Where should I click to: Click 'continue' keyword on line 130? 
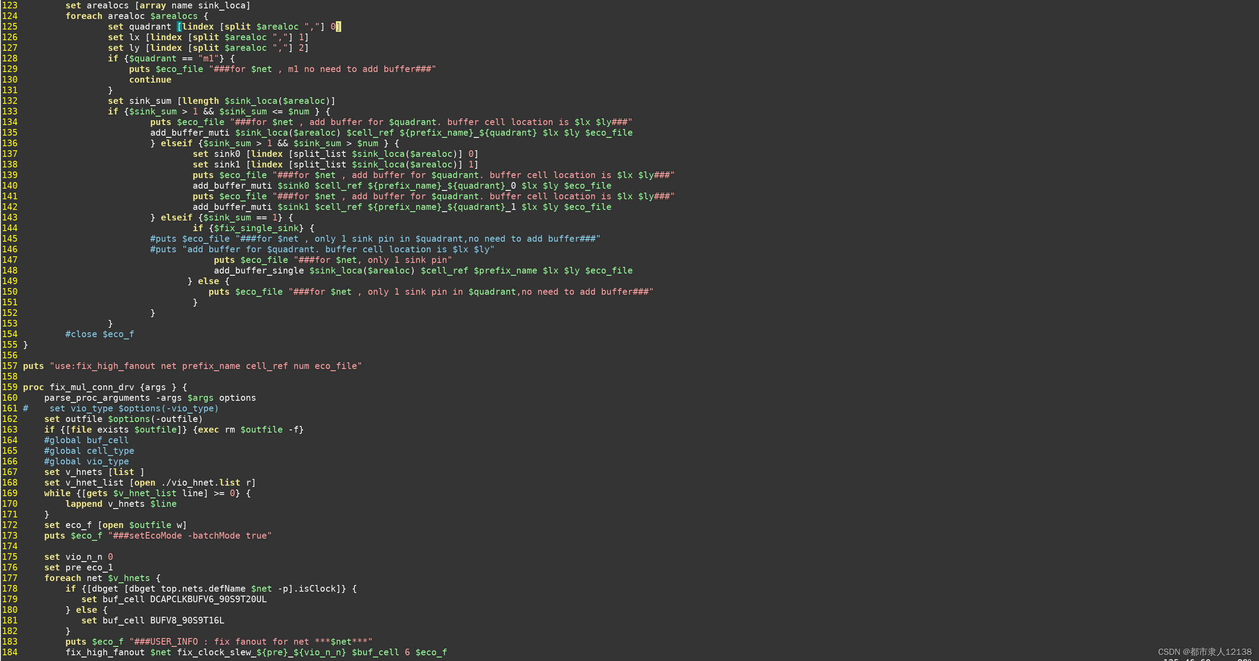point(150,80)
